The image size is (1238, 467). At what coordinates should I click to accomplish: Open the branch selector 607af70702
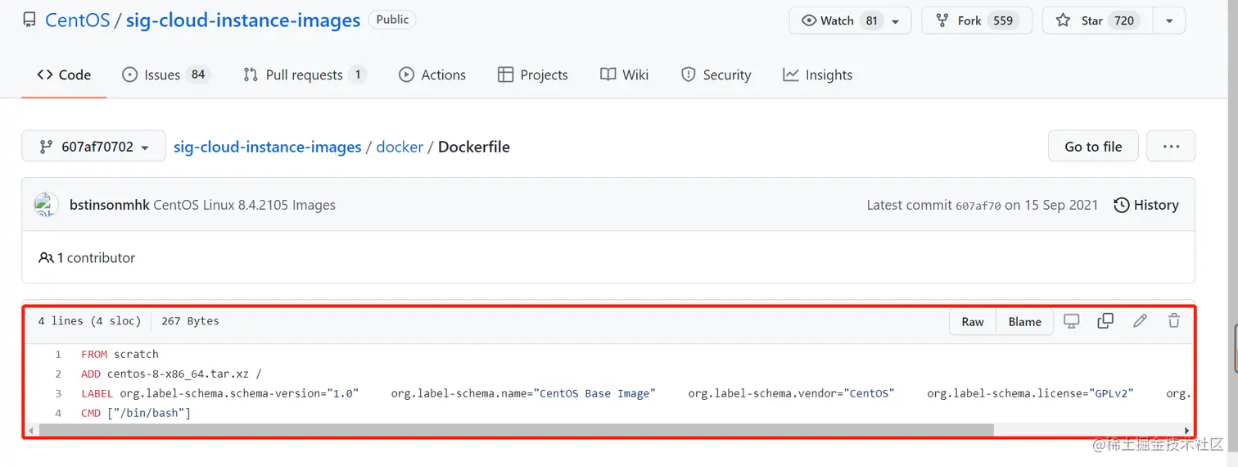click(x=93, y=147)
